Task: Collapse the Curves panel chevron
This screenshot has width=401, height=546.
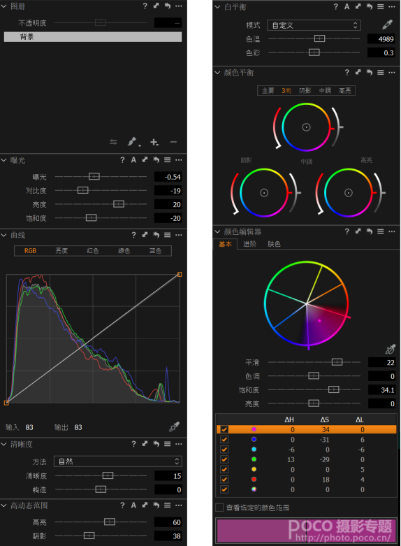Action: 4,236
